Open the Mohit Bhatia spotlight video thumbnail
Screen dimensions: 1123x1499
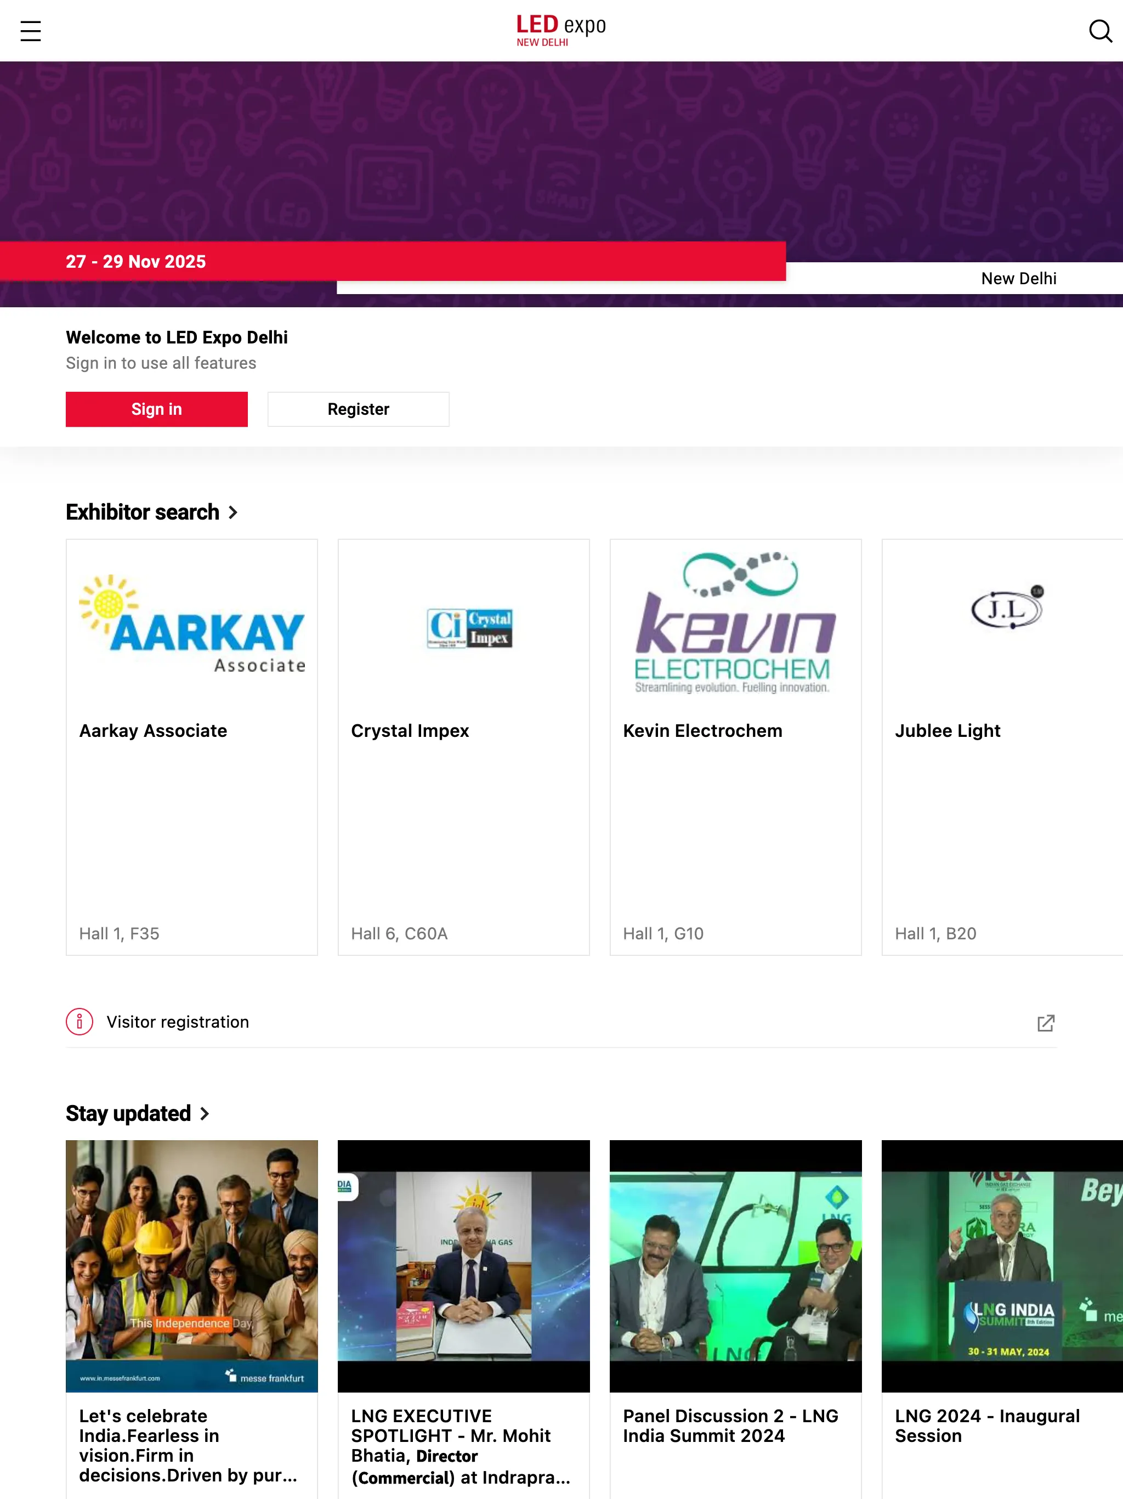point(464,1266)
